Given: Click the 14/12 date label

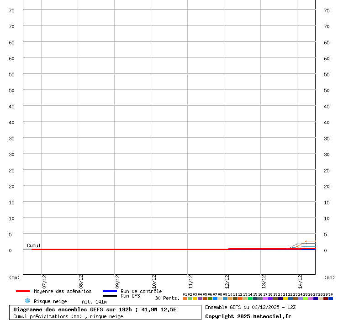Looking at the screenshot, I should coord(300,279).
